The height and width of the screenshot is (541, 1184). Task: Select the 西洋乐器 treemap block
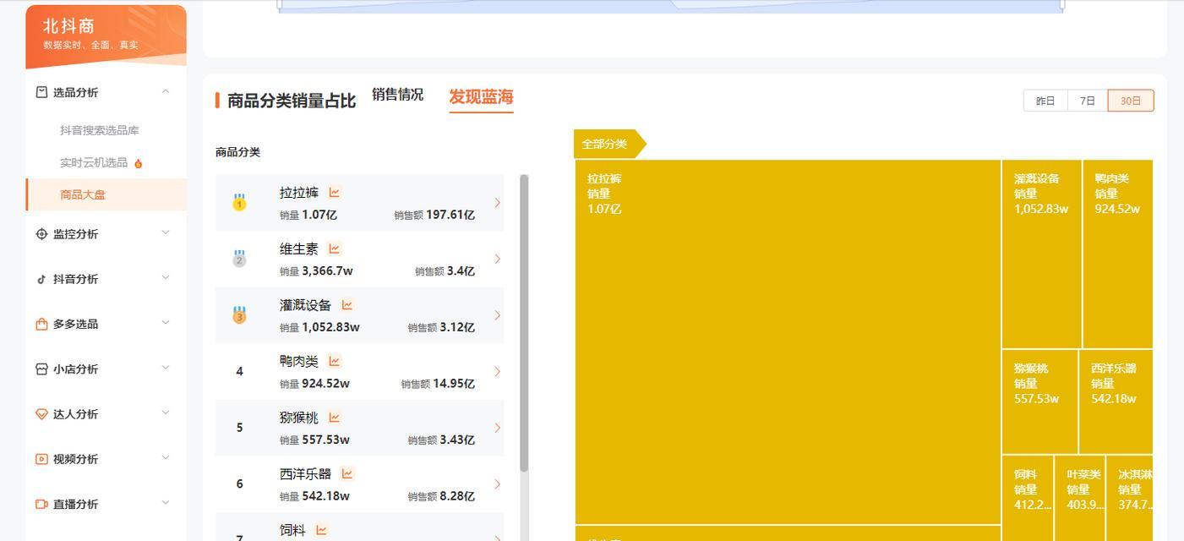[1116, 402]
